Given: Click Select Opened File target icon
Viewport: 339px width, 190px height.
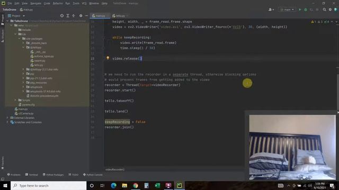Looking at the screenshot, I should [62, 16].
